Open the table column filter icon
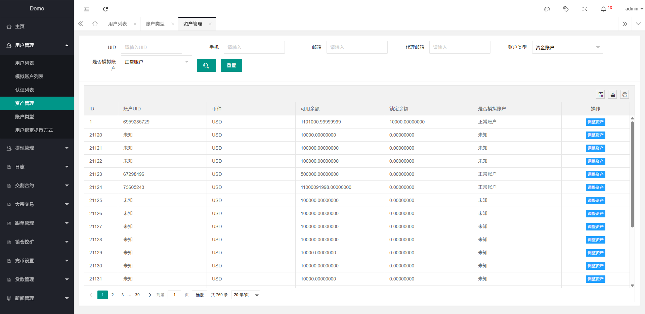Image resolution: width=645 pixels, height=314 pixels. [601, 95]
